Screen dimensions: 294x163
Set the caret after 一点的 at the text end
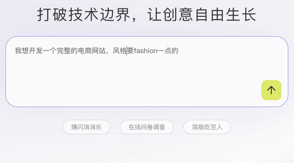178,51
